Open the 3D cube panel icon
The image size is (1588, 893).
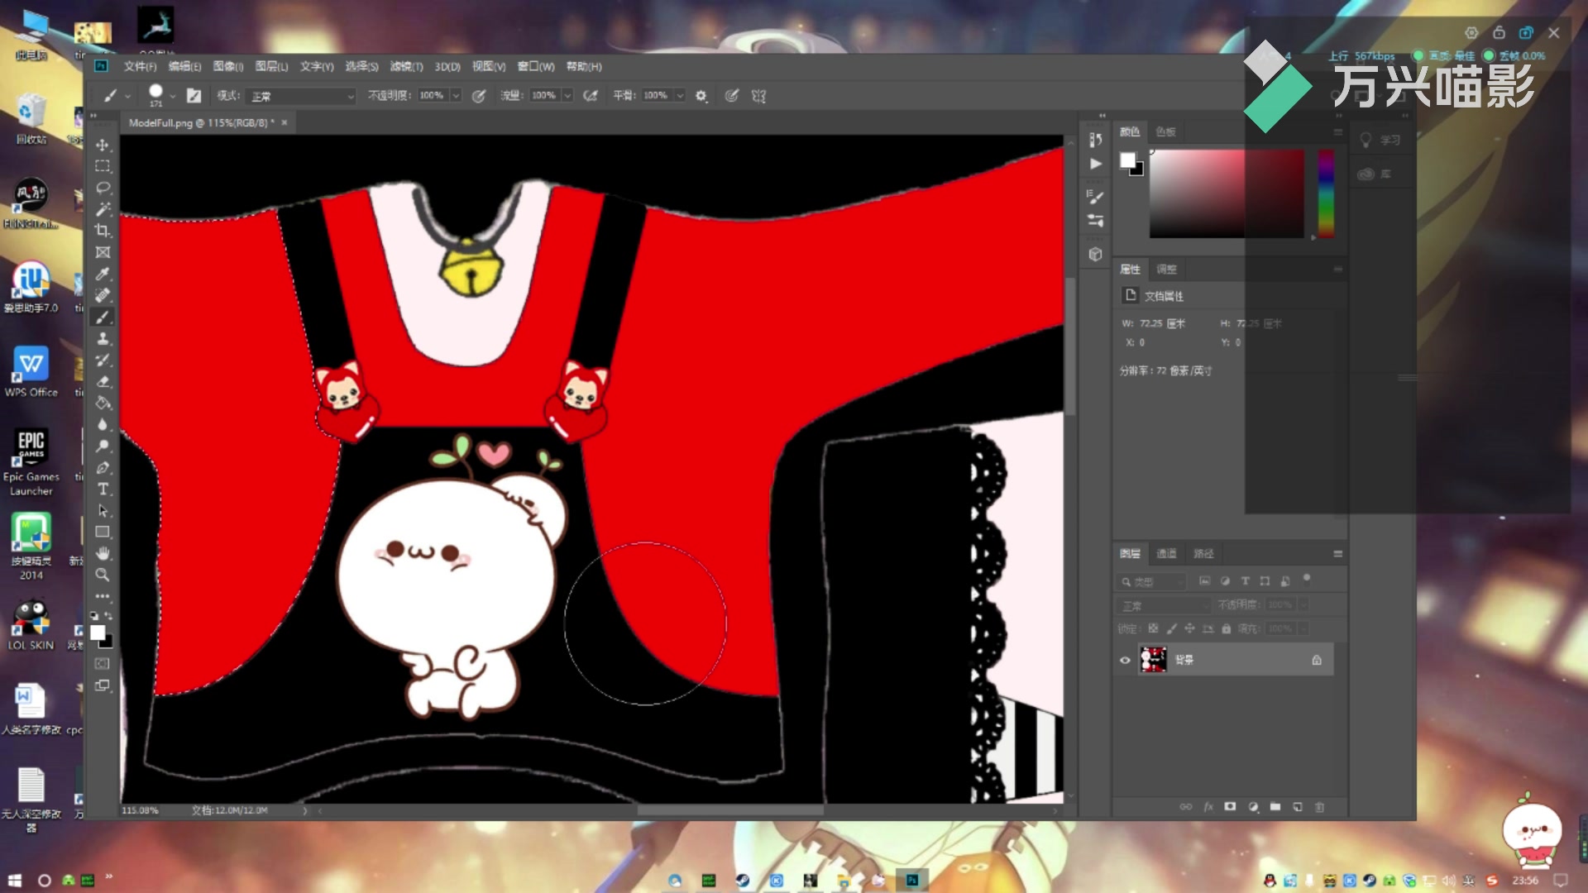(1095, 254)
